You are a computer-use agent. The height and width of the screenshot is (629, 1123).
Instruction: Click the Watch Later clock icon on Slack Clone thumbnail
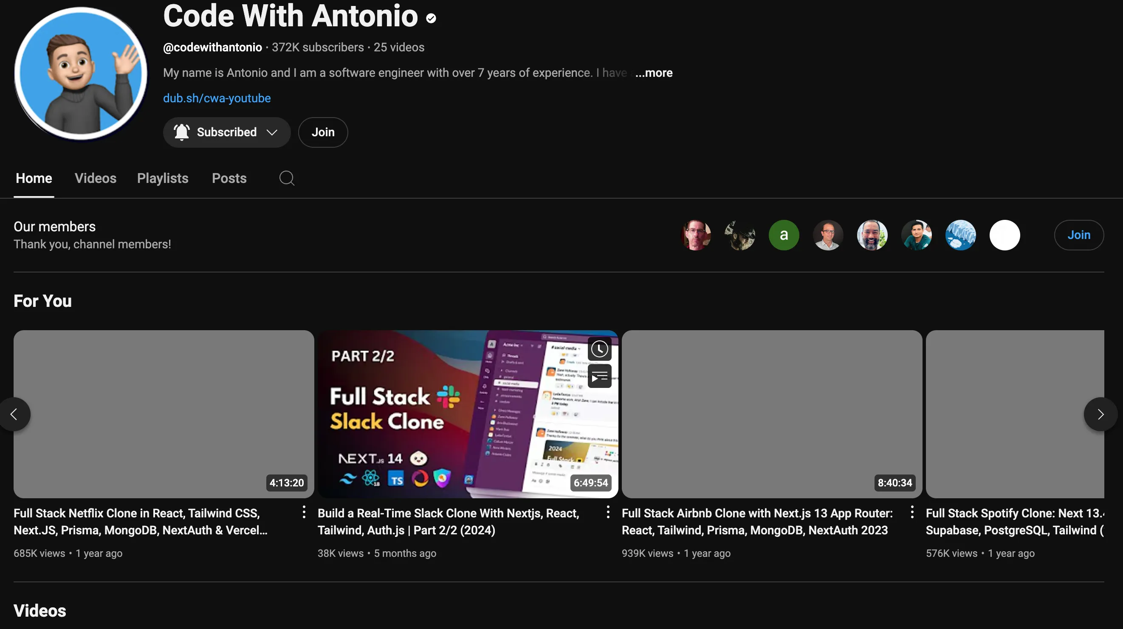point(599,349)
